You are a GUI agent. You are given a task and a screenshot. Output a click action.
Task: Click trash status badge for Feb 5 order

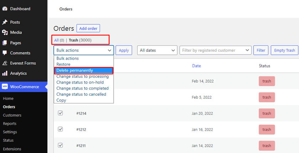point(267,97)
